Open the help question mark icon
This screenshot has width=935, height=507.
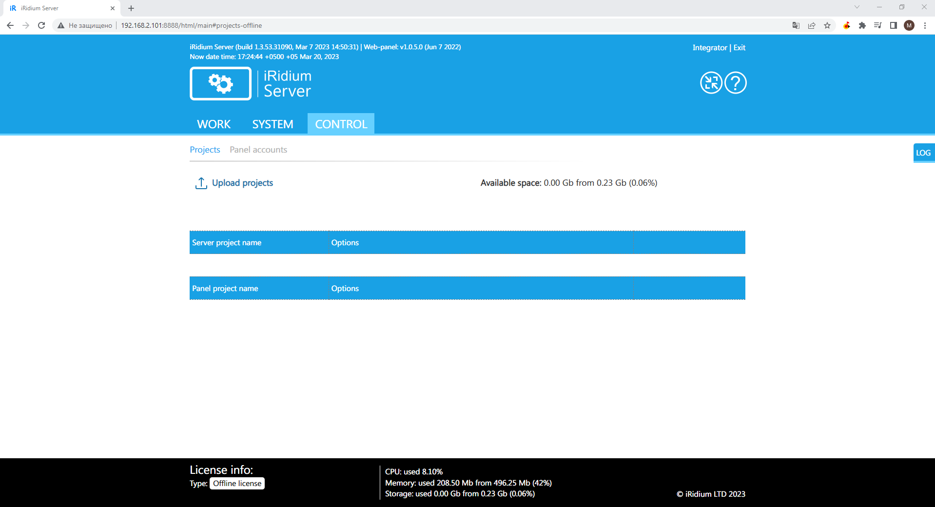[x=735, y=83]
